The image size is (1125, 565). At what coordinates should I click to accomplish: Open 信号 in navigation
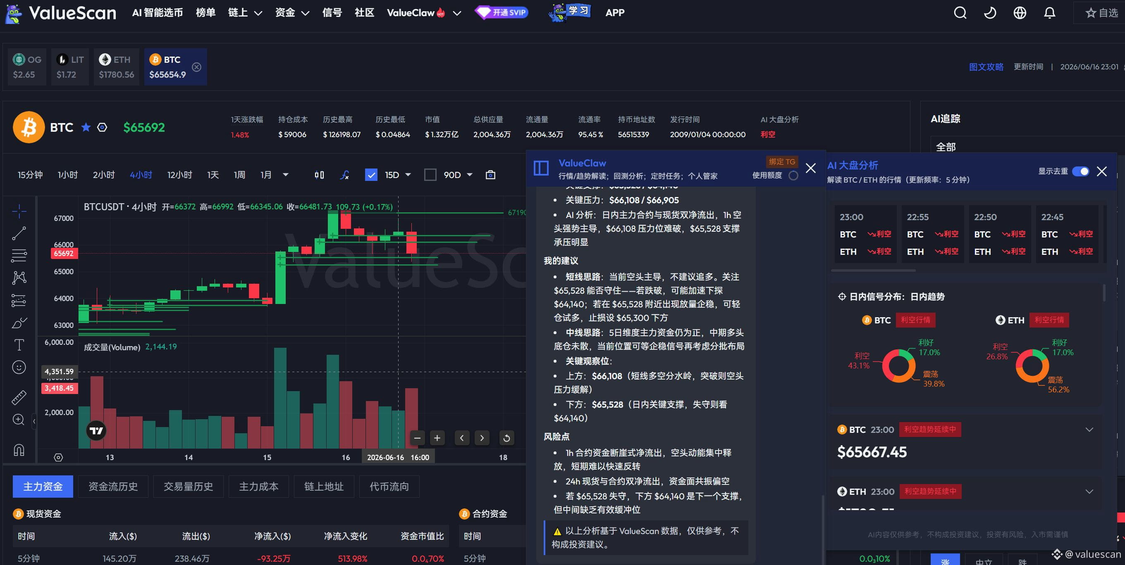click(x=332, y=13)
